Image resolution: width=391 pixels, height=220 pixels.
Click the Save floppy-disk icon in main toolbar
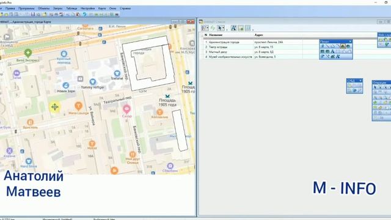pyautogui.click(x=32, y=15)
